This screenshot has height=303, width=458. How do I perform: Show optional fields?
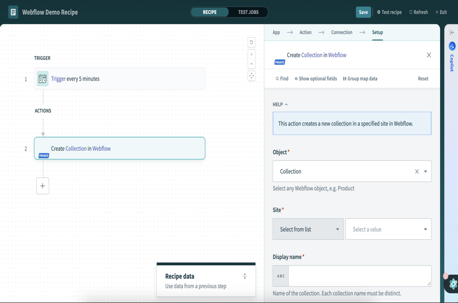(316, 78)
